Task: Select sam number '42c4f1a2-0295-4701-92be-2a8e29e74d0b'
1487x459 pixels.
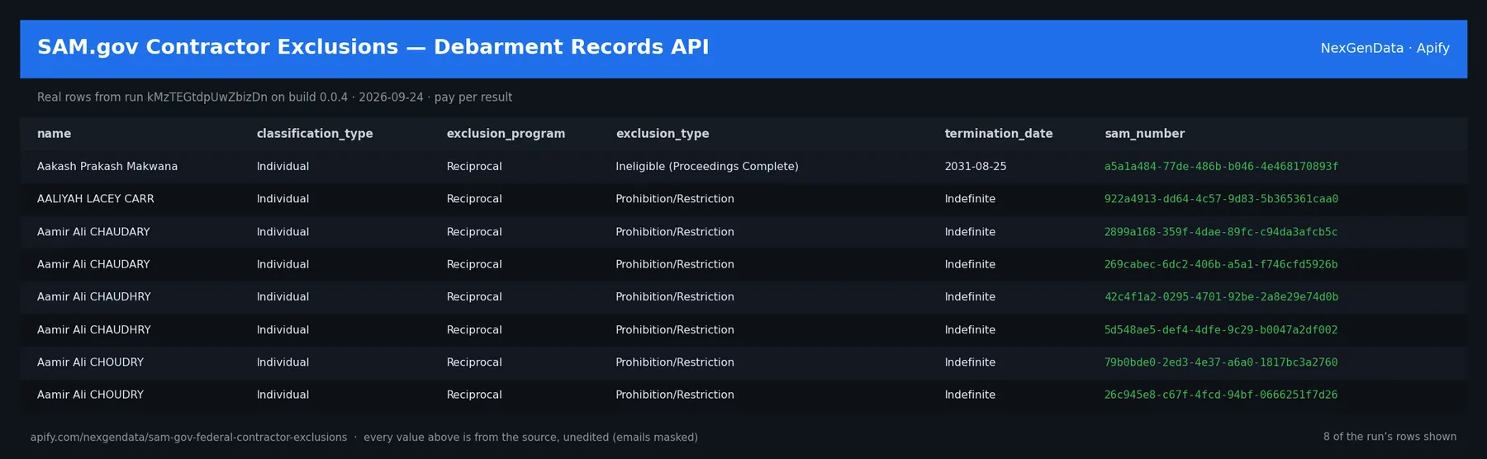Action: [1221, 297]
